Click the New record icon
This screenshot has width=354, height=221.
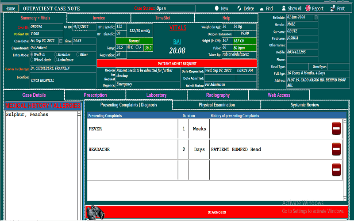click(x=216, y=8)
